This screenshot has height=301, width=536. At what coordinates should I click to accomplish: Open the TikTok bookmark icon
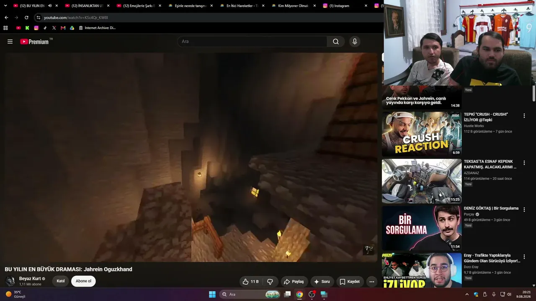click(45, 28)
